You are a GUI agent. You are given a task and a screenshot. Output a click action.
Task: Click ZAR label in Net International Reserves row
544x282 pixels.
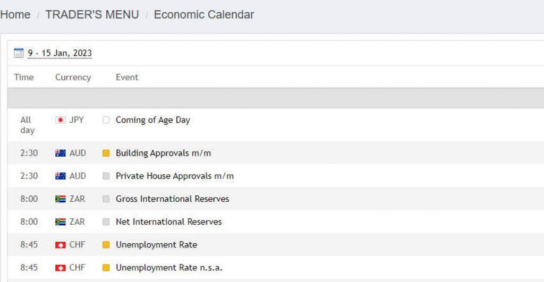click(x=77, y=221)
